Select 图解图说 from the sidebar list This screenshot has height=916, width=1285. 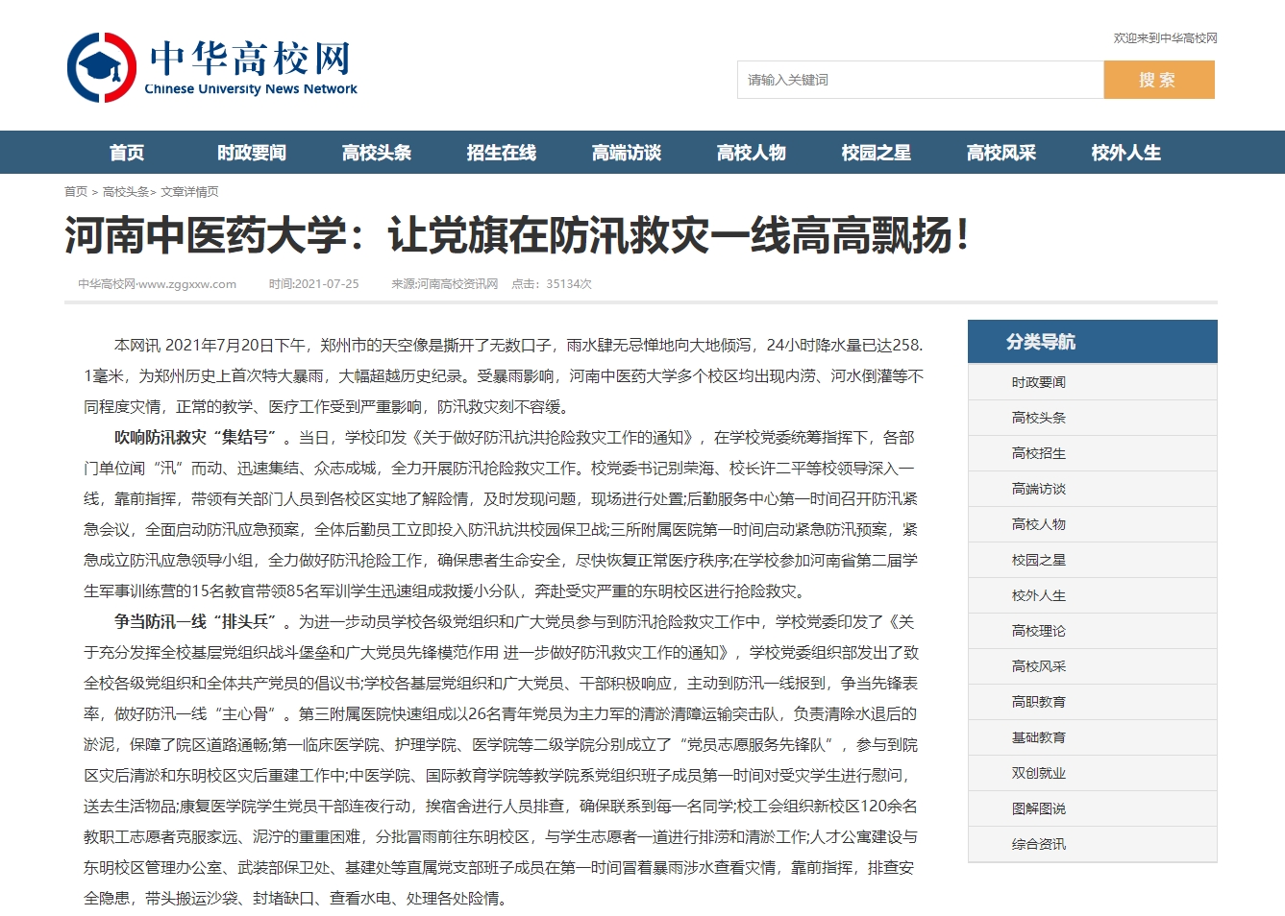point(1038,808)
